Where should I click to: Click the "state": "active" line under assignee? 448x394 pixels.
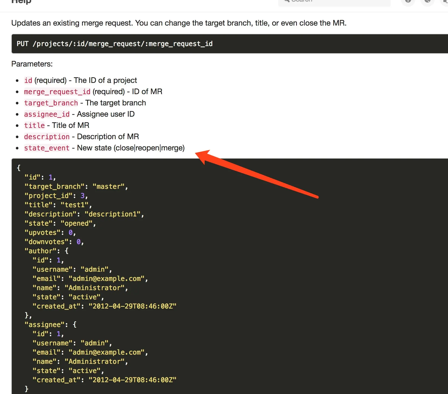pyautogui.click(x=68, y=371)
